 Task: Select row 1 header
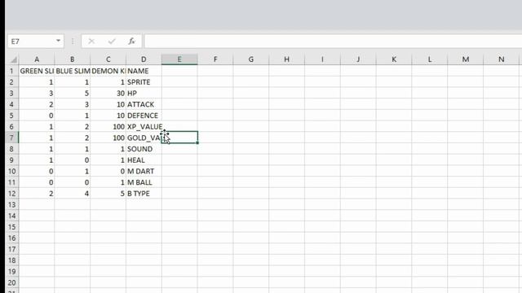pos(11,71)
